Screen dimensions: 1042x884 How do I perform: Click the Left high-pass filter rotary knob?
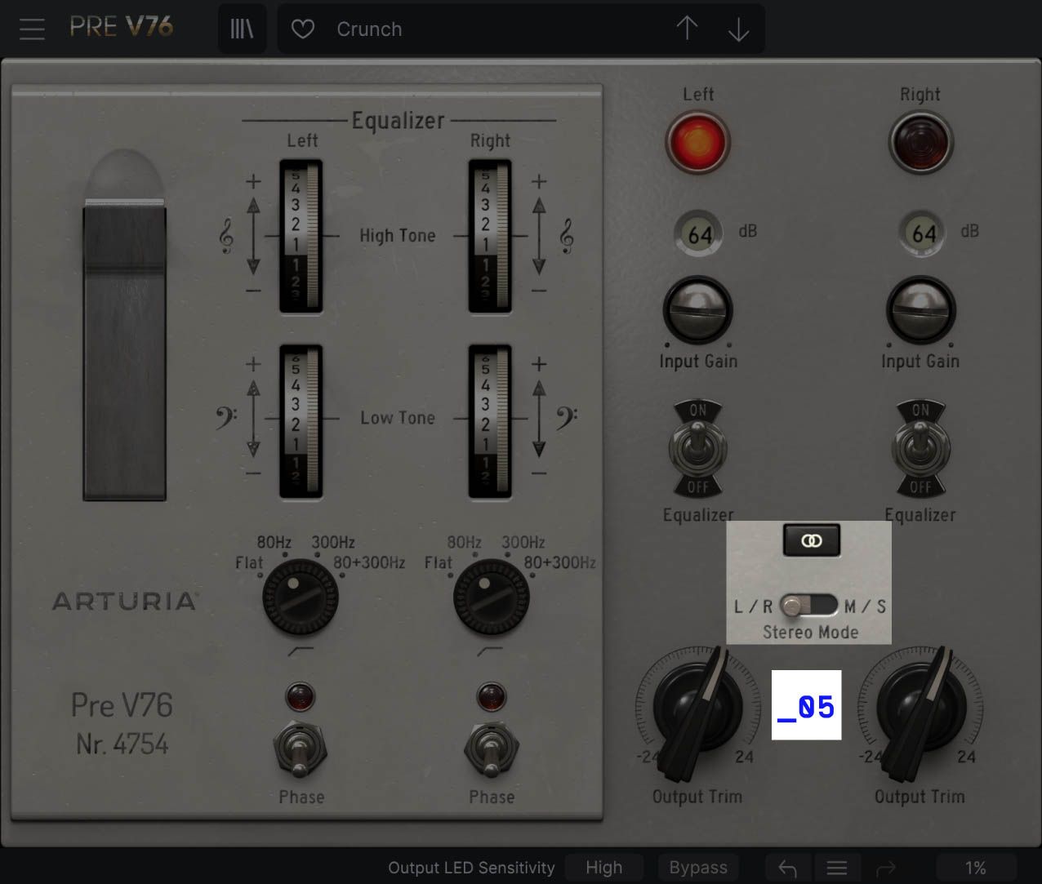click(300, 597)
